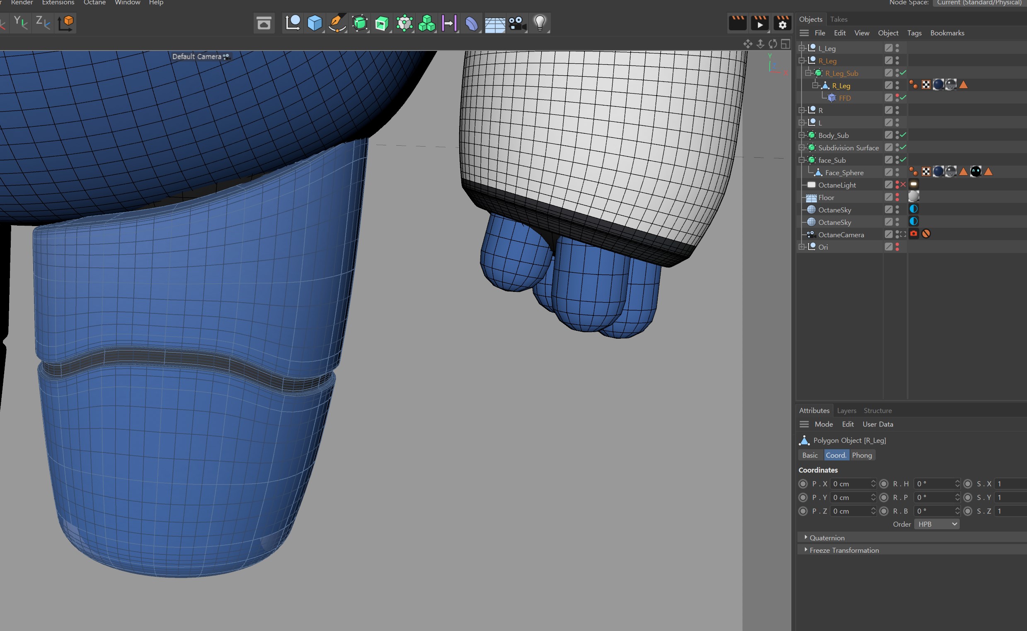The height and width of the screenshot is (631, 1027).
Task: Switch to the User Data tab
Action: pos(878,424)
